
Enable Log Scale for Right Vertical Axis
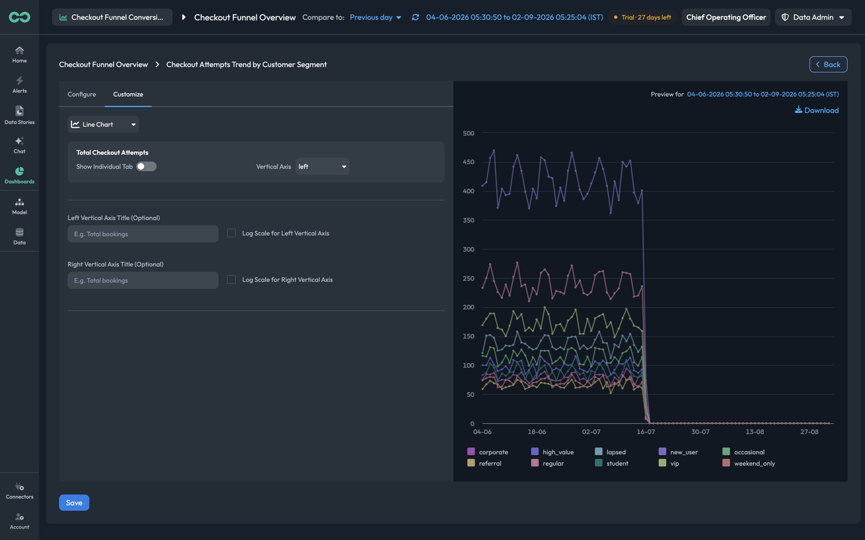[231, 280]
